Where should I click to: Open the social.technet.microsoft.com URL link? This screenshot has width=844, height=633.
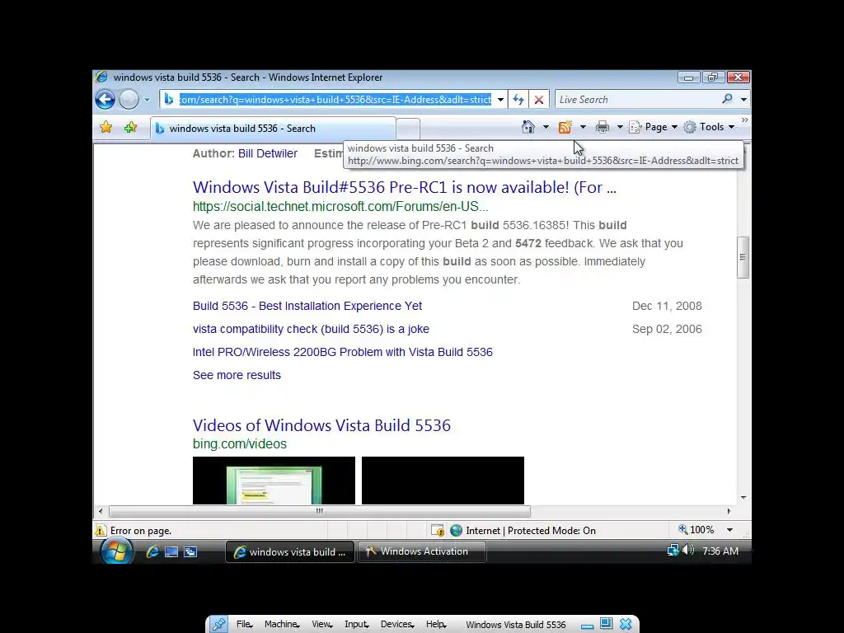pos(340,207)
